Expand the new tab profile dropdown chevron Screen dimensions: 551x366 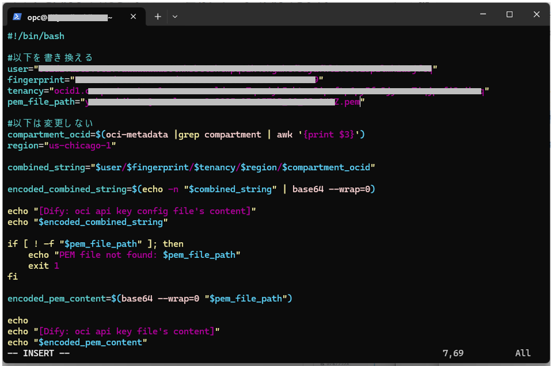coord(175,17)
